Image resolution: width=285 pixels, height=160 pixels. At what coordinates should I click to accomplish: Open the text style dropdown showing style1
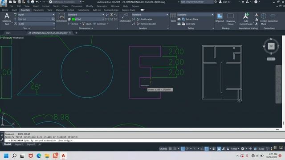(x=37, y=15)
